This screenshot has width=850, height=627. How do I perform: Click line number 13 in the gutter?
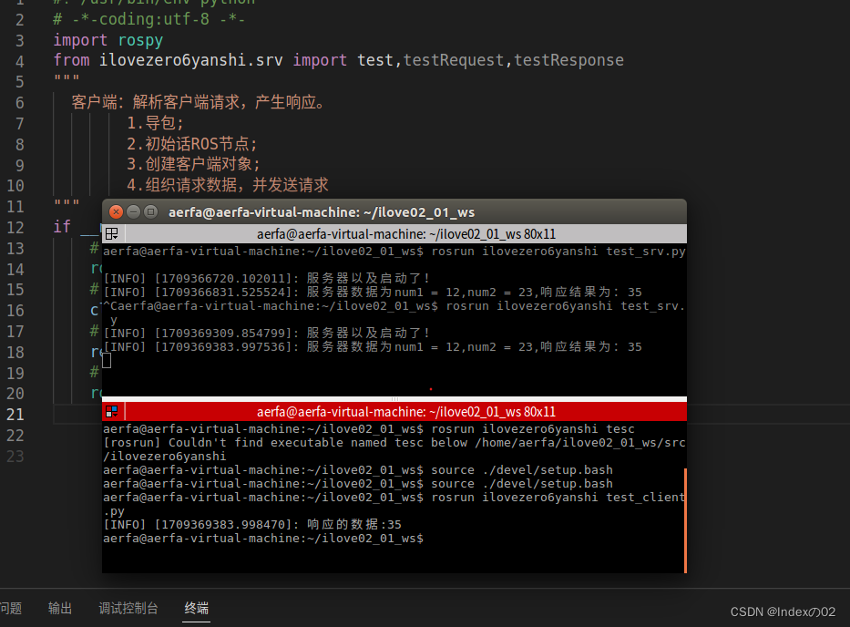15,247
